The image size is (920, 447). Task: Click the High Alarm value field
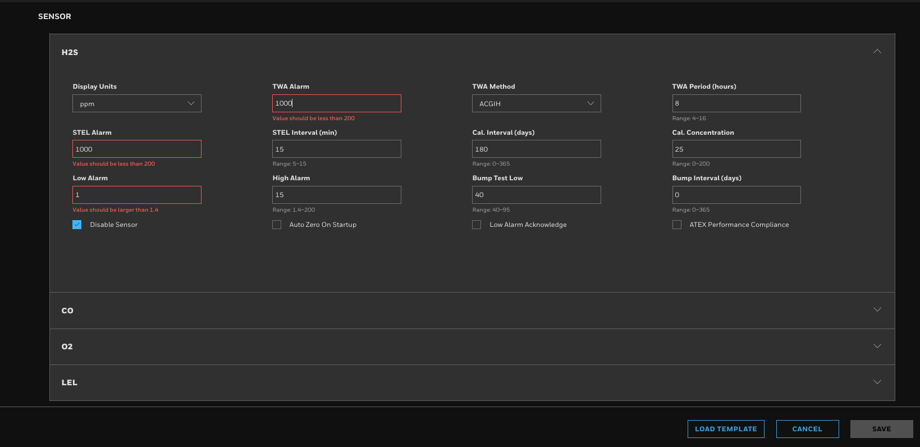[336, 195]
